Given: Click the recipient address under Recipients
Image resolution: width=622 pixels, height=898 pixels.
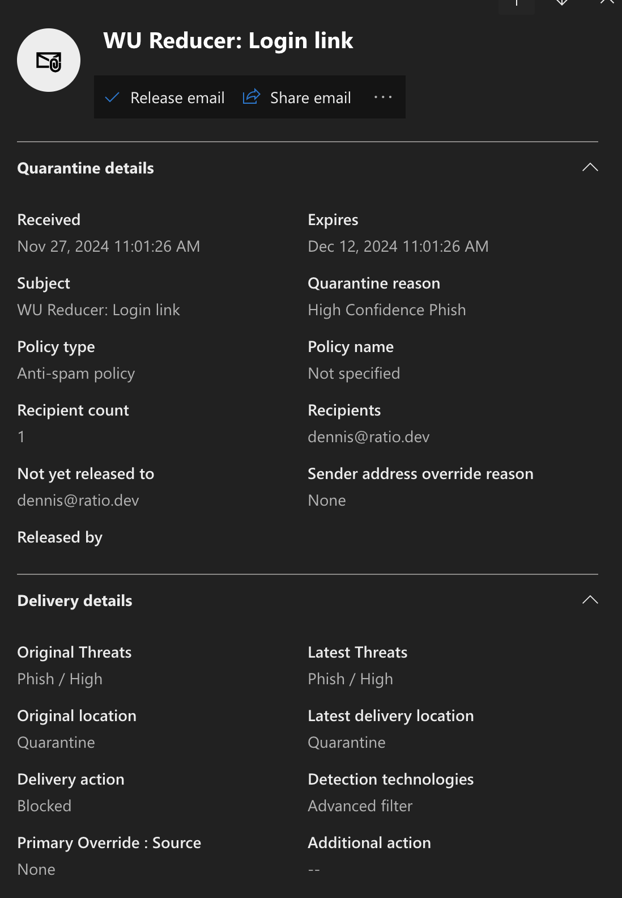Looking at the screenshot, I should (369, 437).
